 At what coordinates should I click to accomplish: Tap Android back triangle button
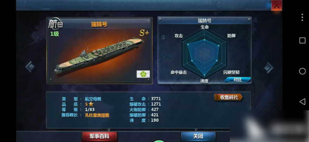click(x=302, y=102)
